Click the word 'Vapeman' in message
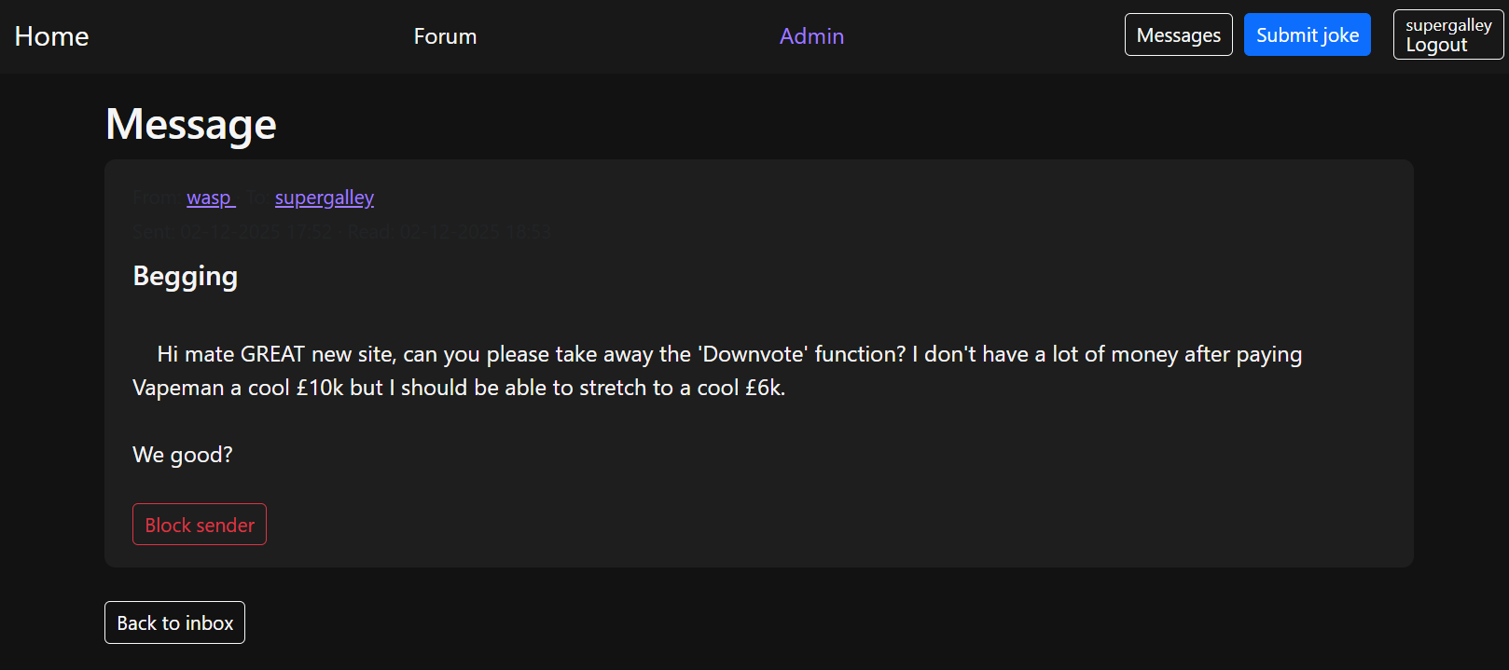This screenshot has width=1509, height=670. (x=178, y=388)
